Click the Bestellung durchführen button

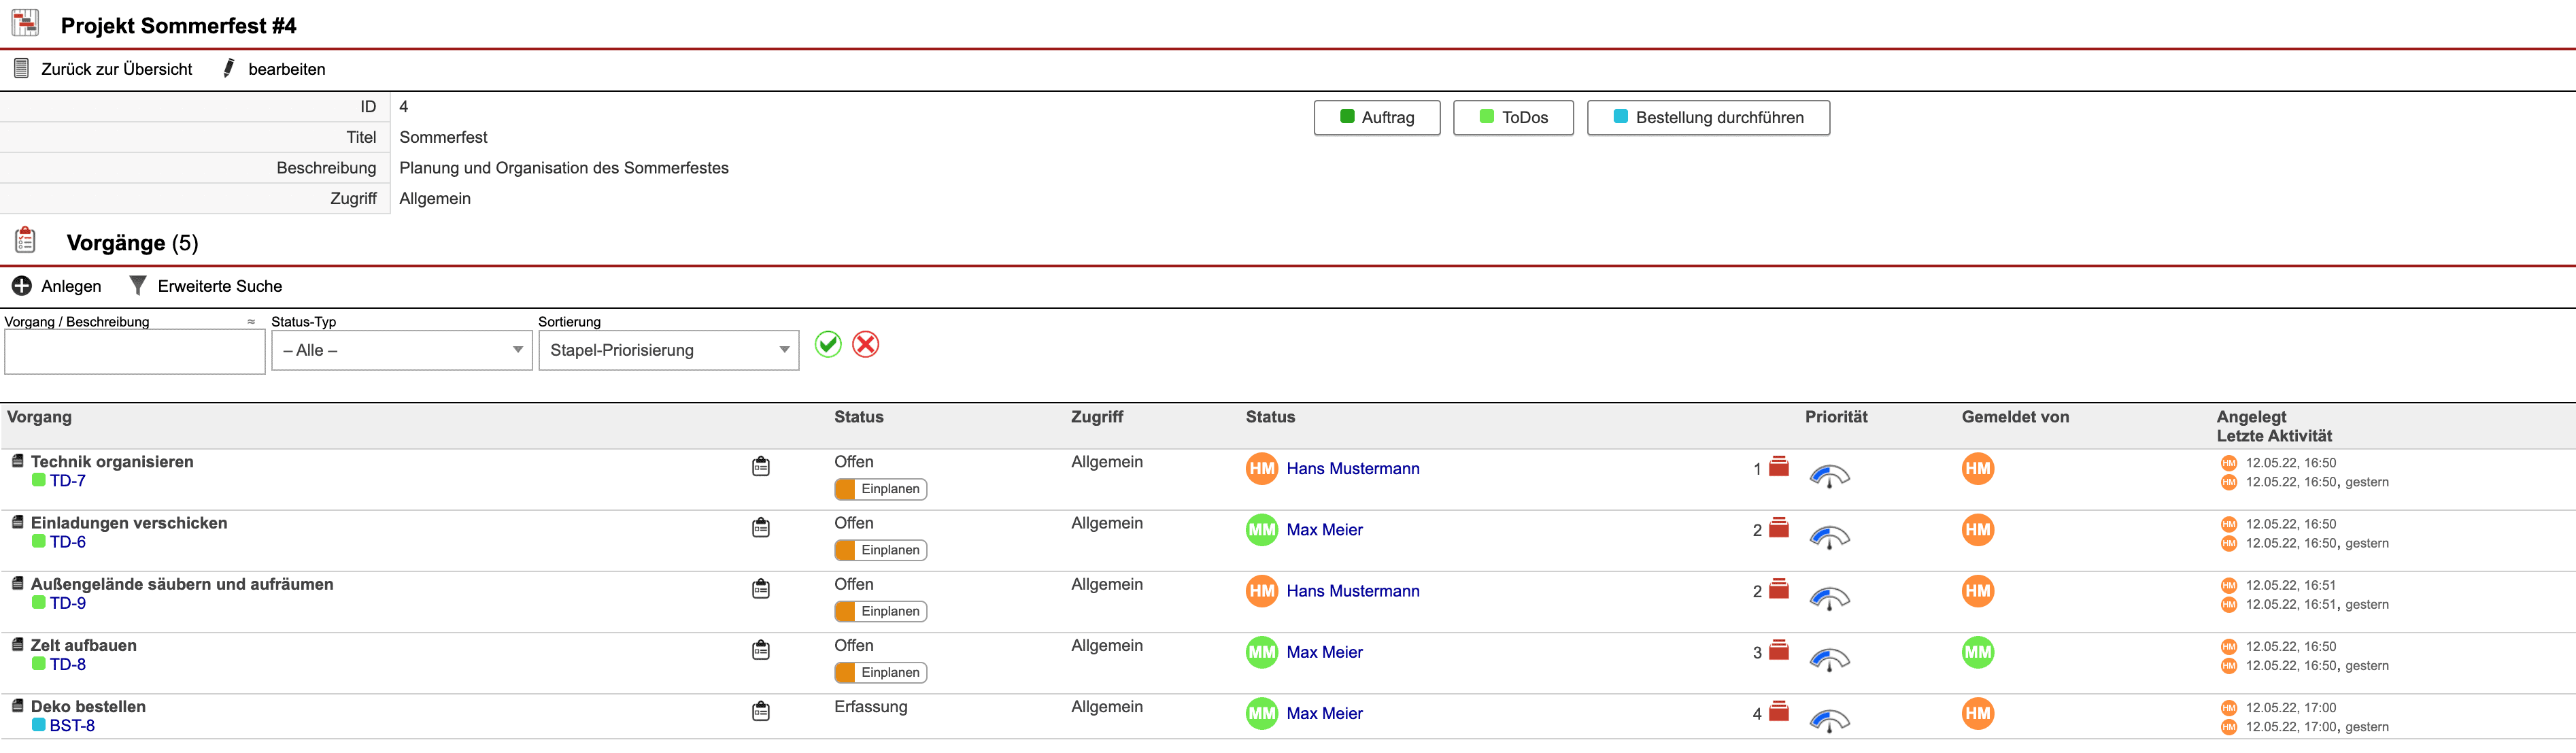(1708, 117)
